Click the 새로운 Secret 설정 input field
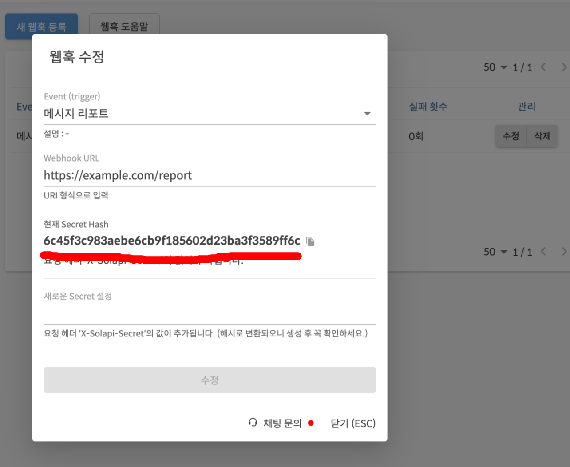The width and height of the screenshot is (570, 467). (209, 314)
